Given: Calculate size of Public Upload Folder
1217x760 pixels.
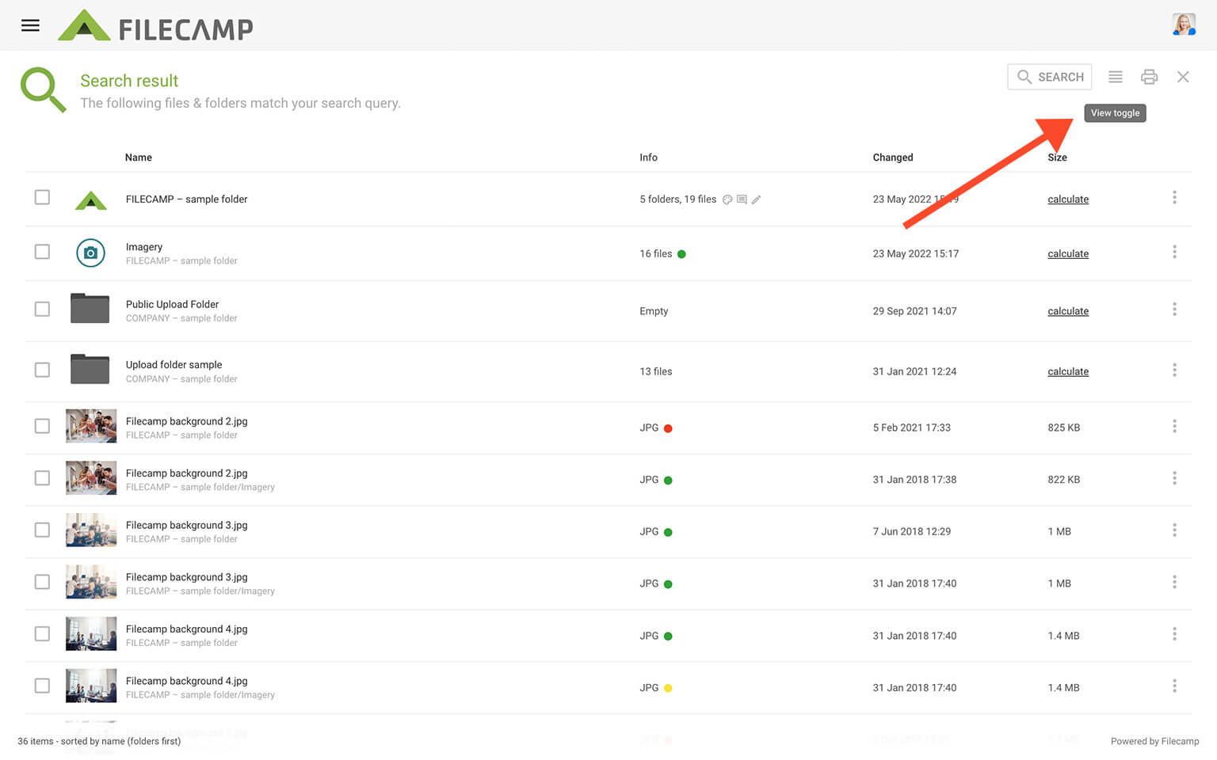Looking at the screenshot, I should coord(1068,311).
